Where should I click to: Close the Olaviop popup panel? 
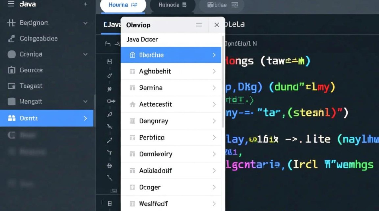217,25
